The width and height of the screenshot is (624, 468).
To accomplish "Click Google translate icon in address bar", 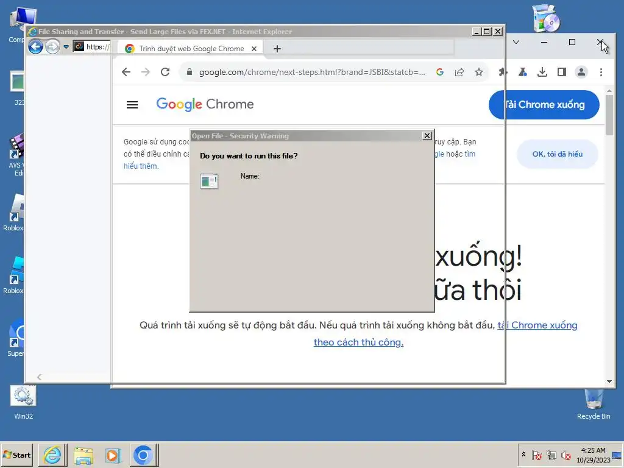I will click(440, 72).
